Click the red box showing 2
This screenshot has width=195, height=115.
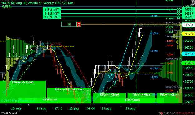tap(79, 24)
